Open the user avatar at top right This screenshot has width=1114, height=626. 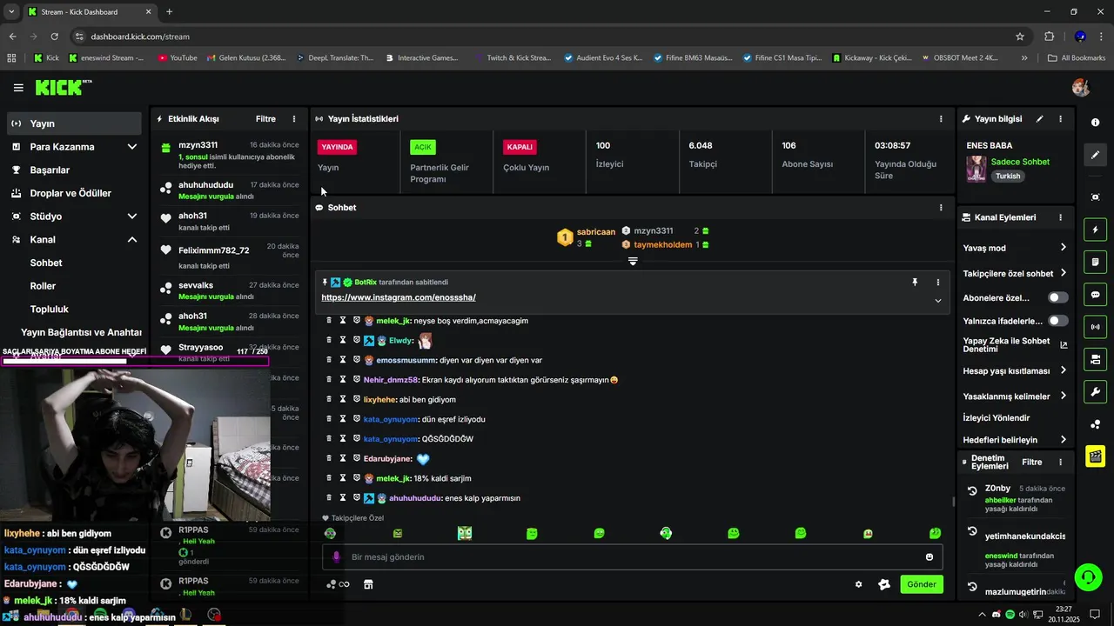pyautogui.click(x=1081, y=87)
